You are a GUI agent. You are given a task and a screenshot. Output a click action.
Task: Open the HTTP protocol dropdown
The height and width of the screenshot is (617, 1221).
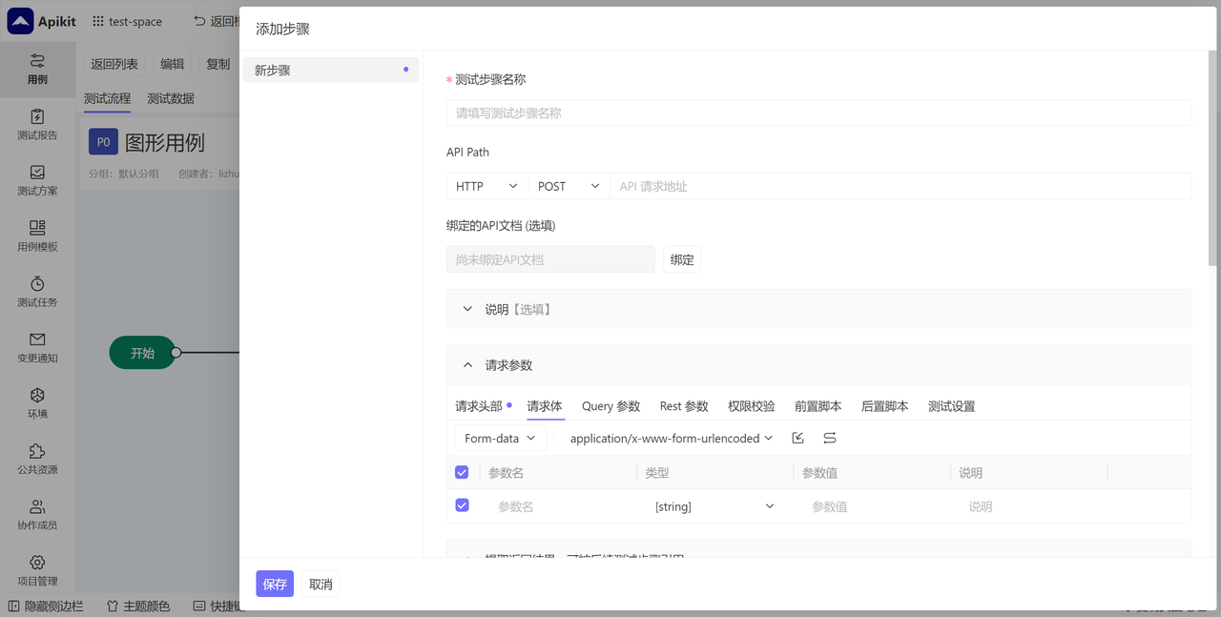486,186
